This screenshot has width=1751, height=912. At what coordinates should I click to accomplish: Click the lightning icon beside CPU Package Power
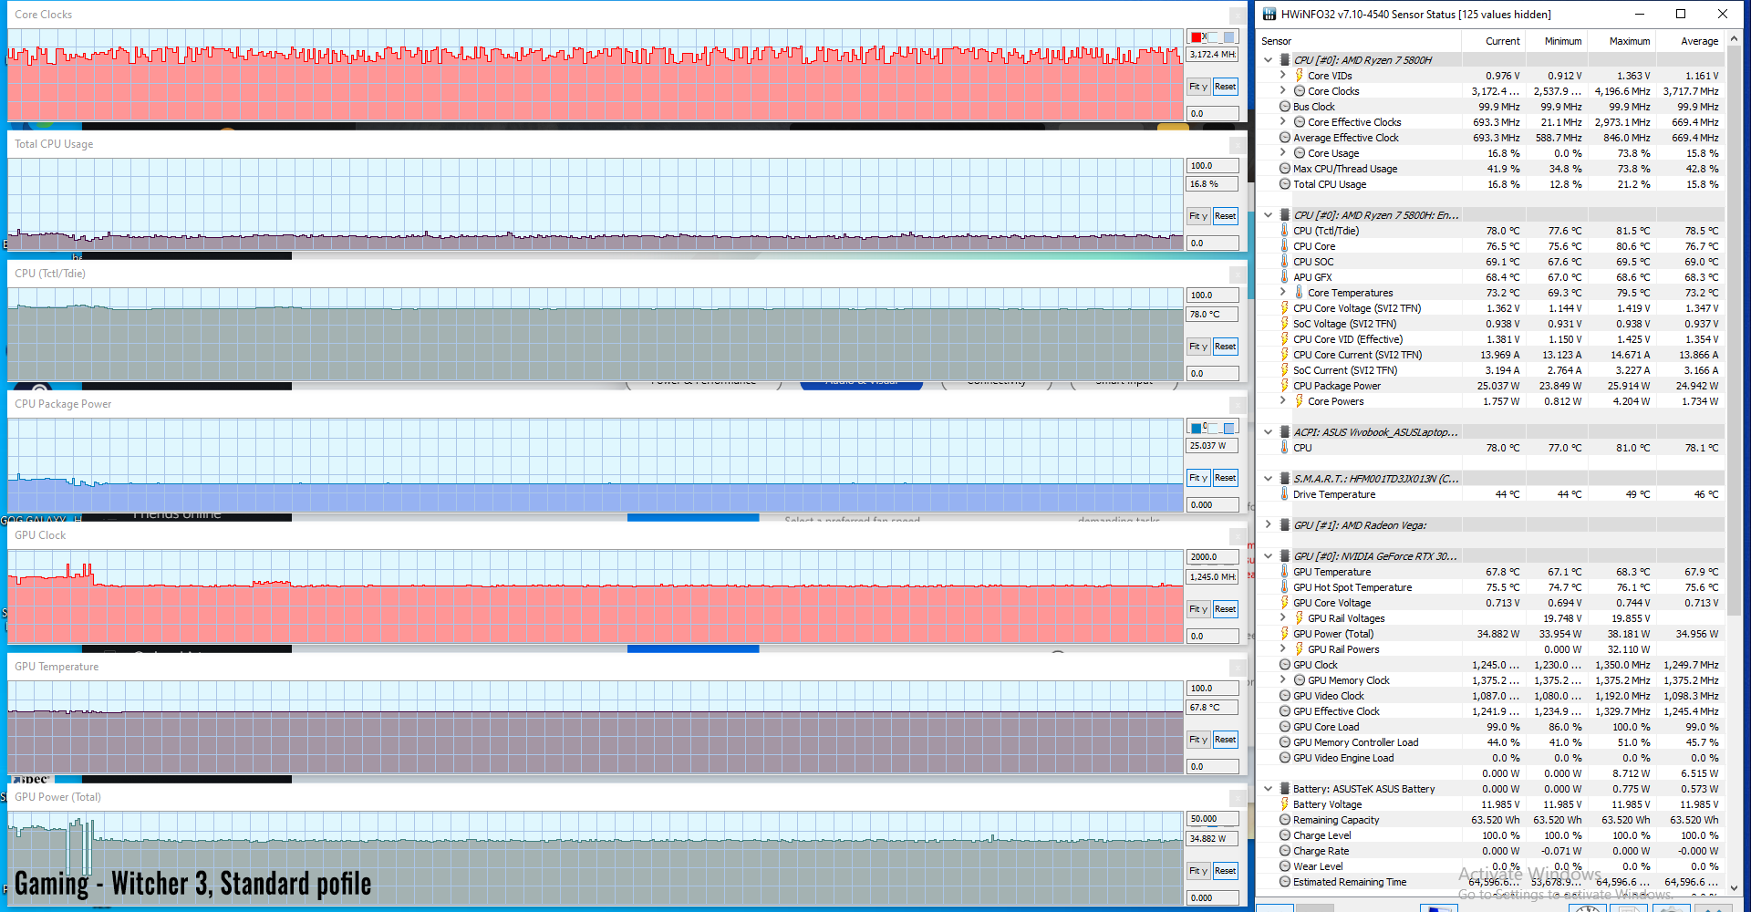(x=1284, y=386)
